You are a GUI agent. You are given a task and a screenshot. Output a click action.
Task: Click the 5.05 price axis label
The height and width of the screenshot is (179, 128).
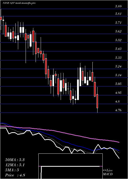click(118, 84)
